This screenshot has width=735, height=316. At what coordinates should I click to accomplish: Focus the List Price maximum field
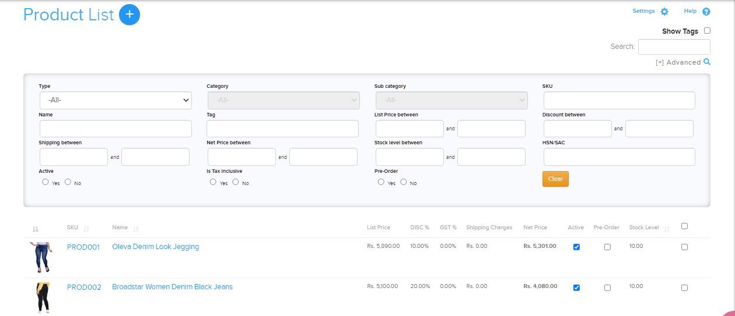click(x=491, y=129)
